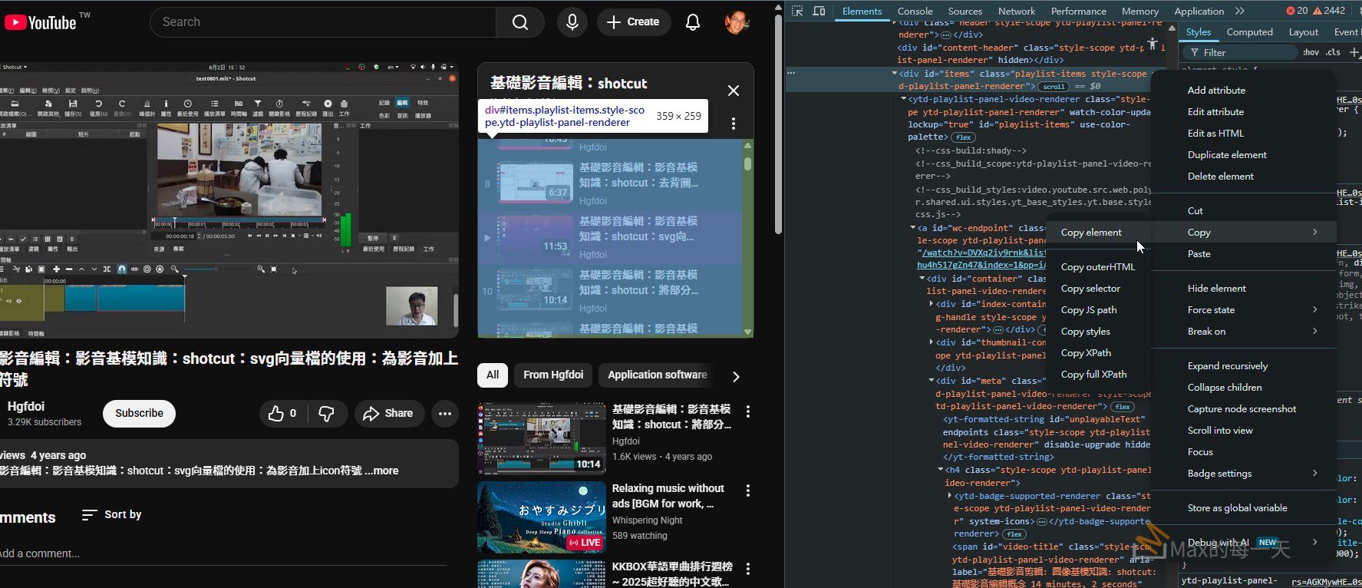Click the playlist panel scrollbar thumb

(x=747, y=164)
